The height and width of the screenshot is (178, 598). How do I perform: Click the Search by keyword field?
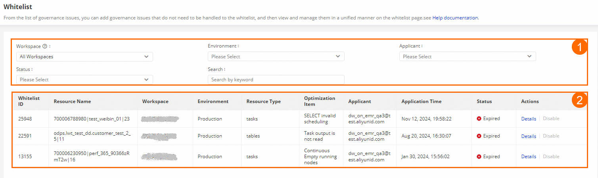coord(276,80)
